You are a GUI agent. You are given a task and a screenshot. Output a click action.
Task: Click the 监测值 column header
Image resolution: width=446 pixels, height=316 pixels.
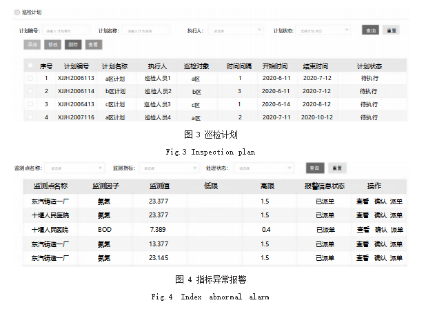coord(159,186)
